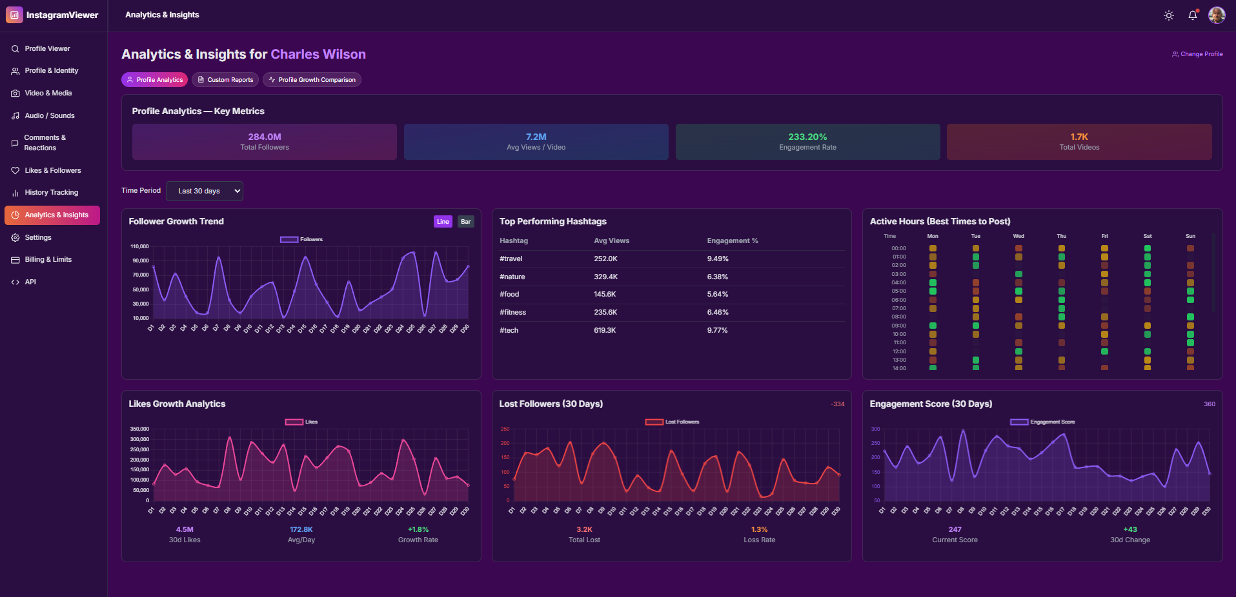Click the #tech hashtag row
The height and width of the screenshot is (597, 1236).
(668, 331)
